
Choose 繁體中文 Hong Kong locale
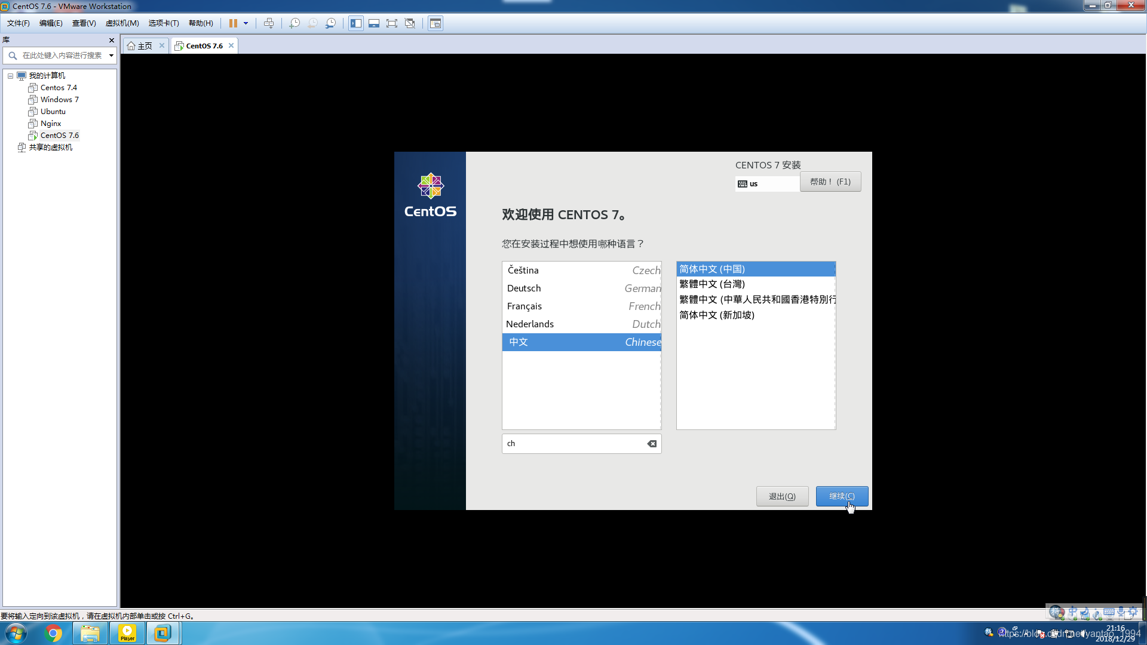(x=756, y=300)
